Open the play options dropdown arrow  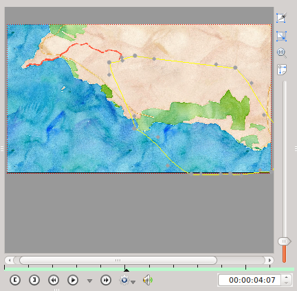[x=89, y=281]
